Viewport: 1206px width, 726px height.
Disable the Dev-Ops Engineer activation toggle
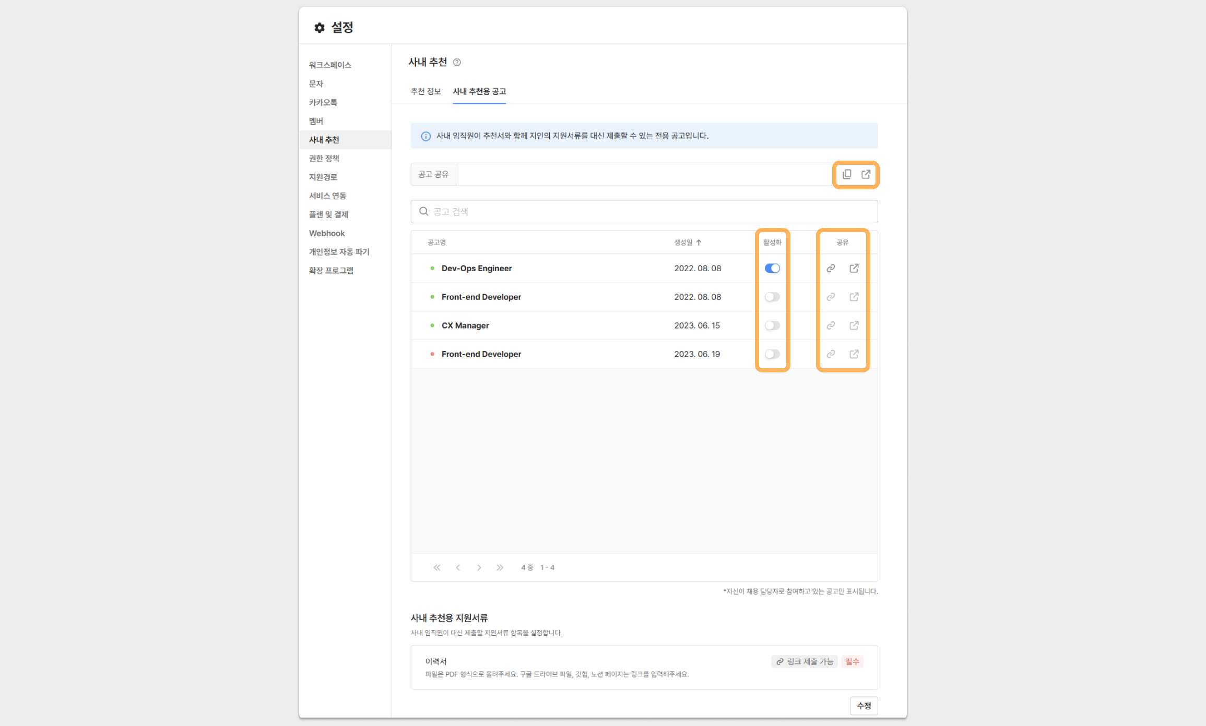click(x=772, y=268)
